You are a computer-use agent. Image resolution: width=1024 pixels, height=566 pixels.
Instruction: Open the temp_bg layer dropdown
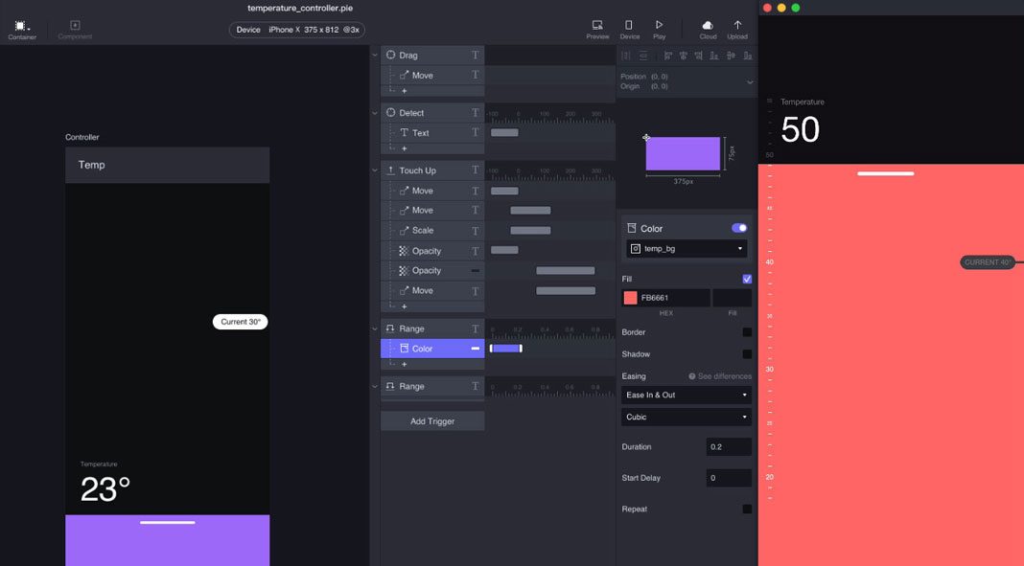(686, 247)
